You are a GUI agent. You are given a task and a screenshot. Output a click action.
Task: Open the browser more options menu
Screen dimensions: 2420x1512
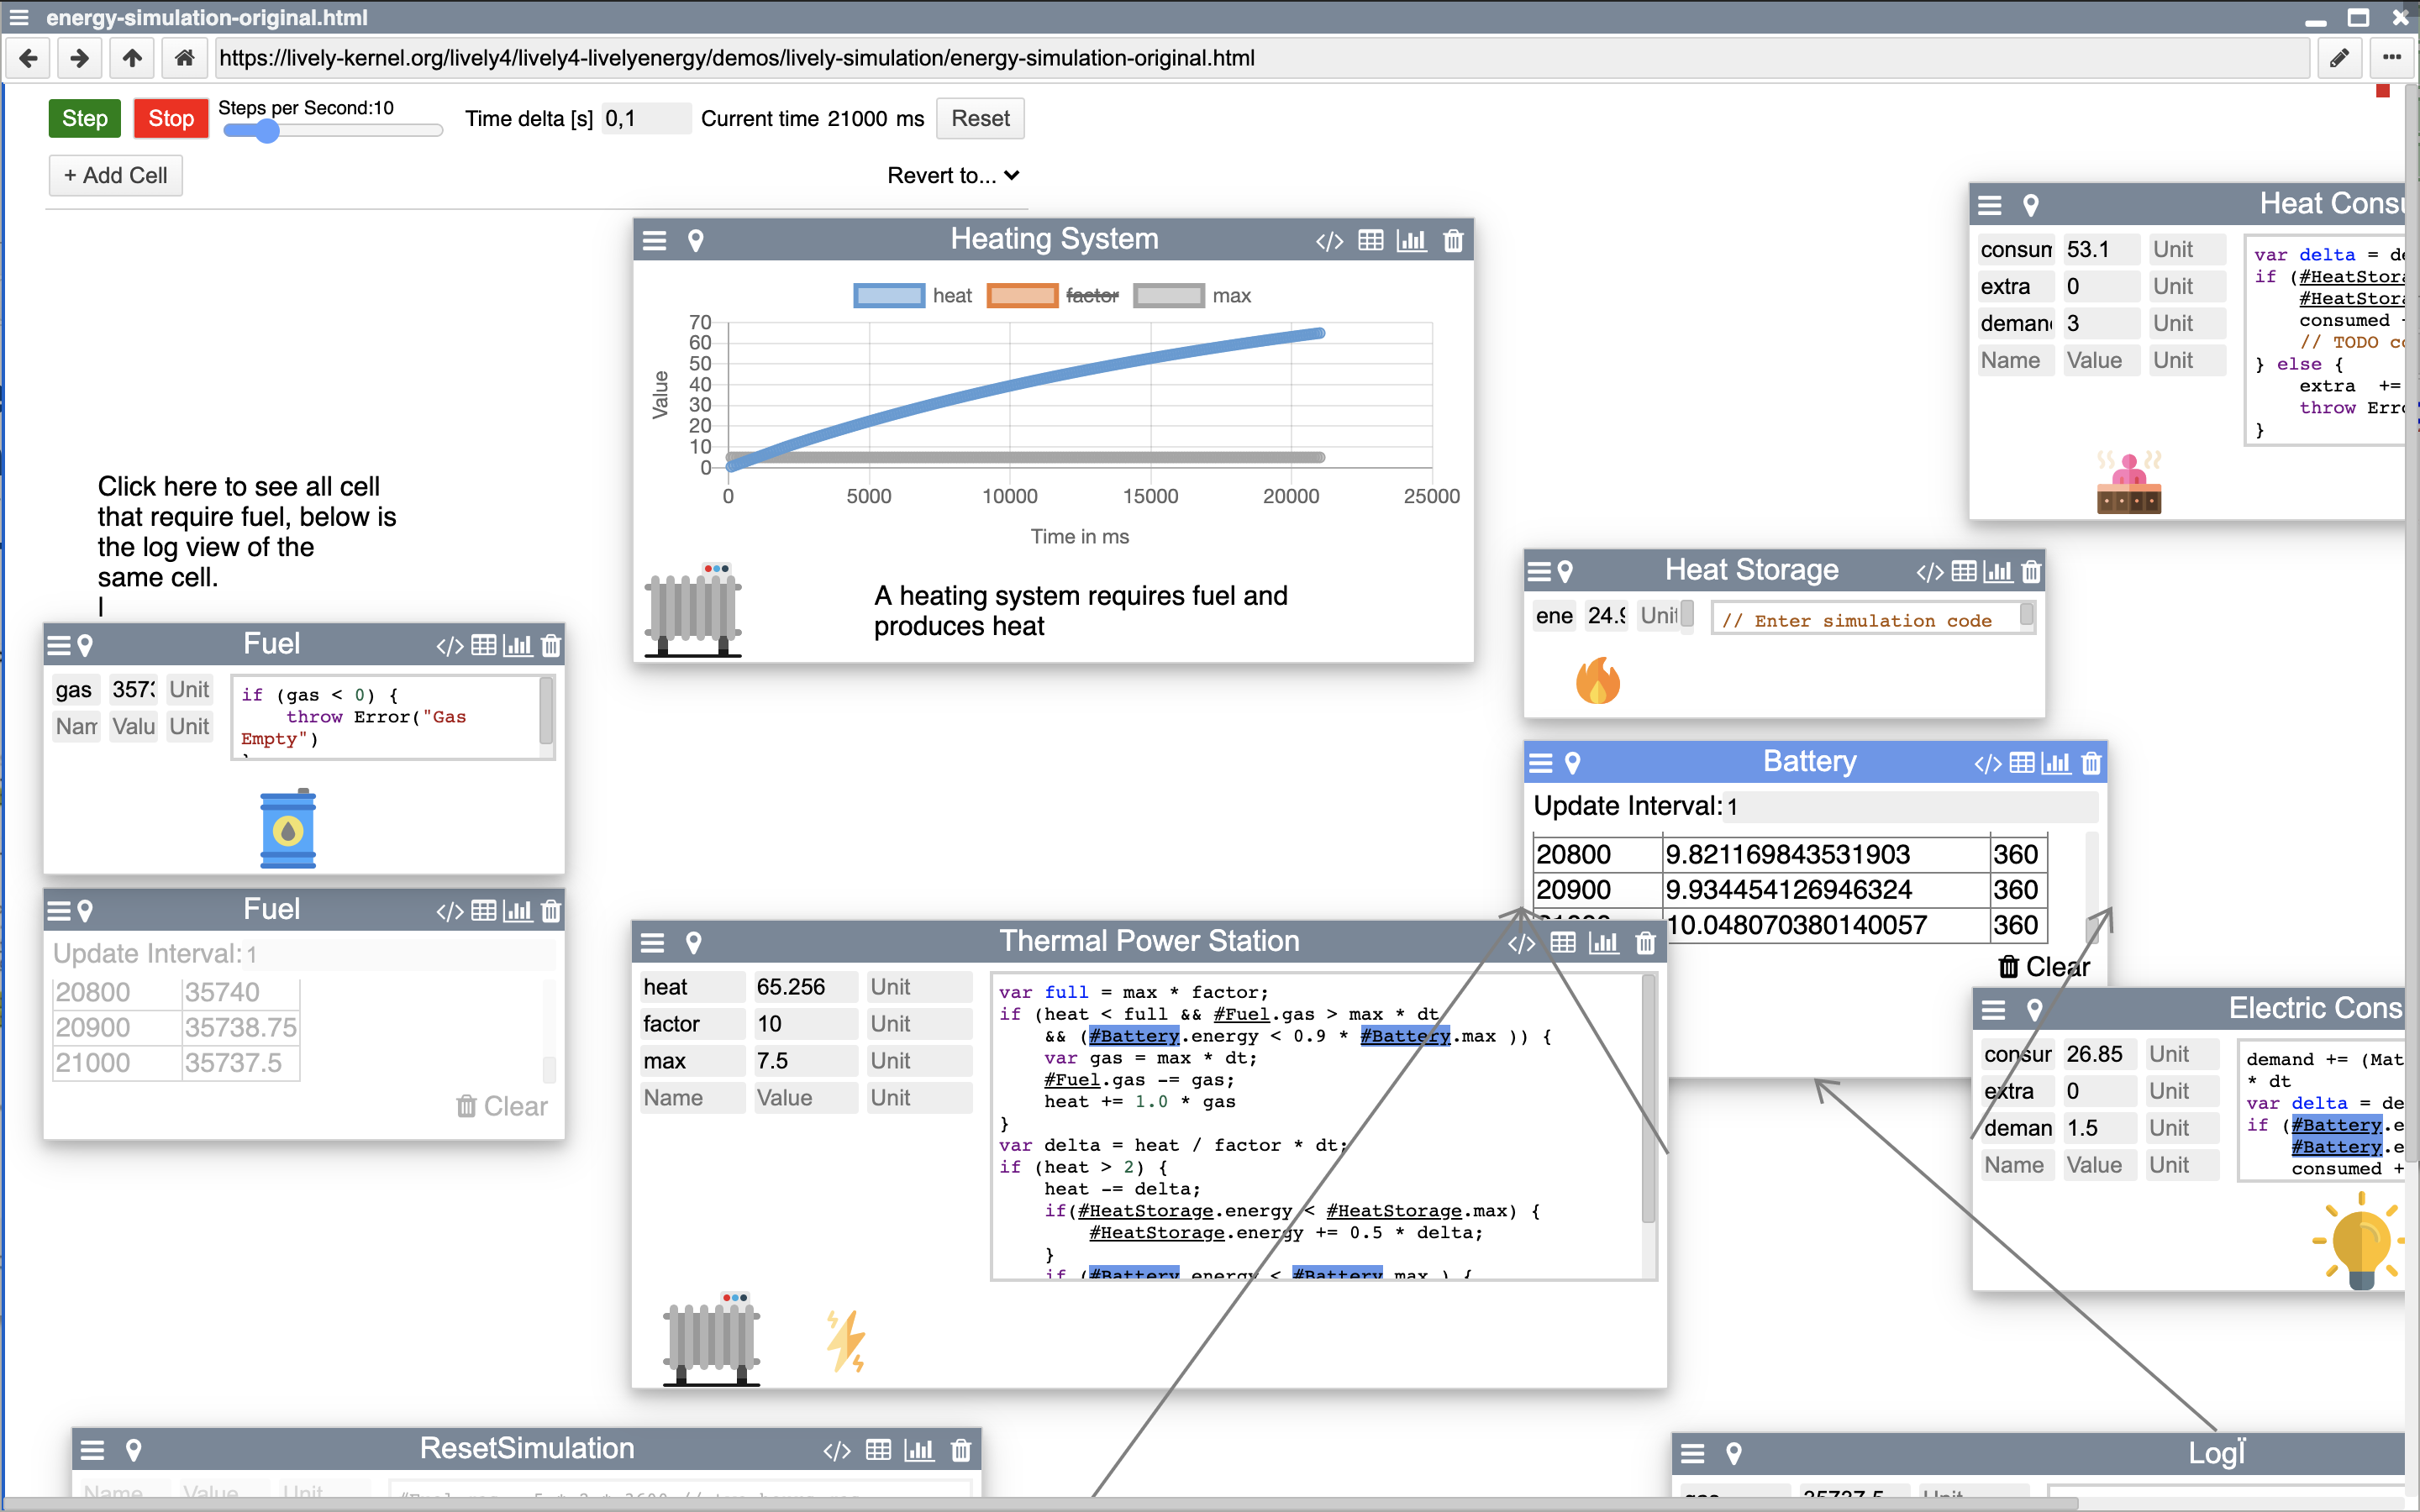pos(2392,58)
